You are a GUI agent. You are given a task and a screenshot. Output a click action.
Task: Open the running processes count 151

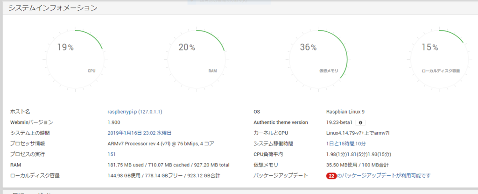112,154
